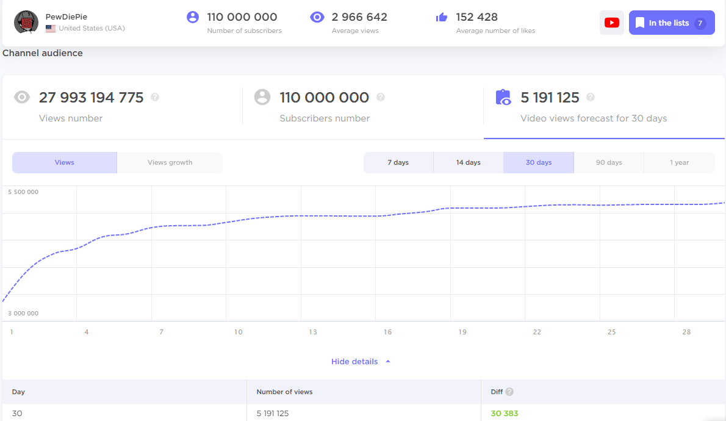Click the x-axis label 16 on the chart
This screenshot has width=726, height=421.
[387, 332]
